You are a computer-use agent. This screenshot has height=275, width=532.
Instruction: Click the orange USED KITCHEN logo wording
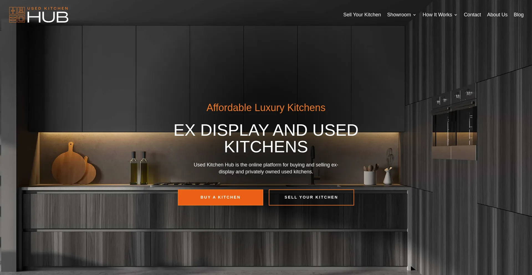(x=48, y=8)
